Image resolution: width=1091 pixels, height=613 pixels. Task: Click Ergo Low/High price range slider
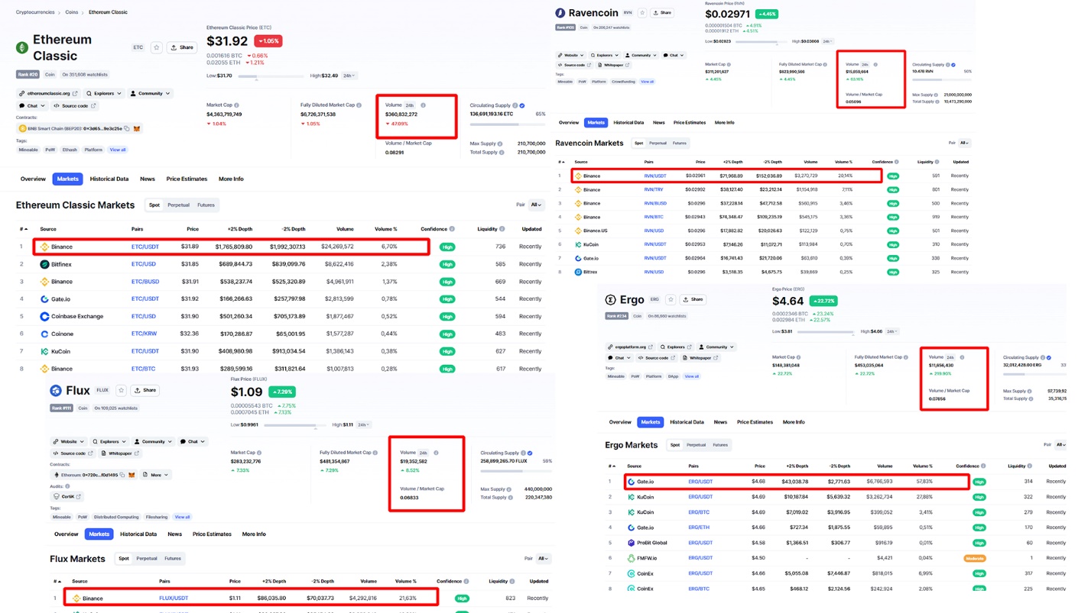click(824, 332)
